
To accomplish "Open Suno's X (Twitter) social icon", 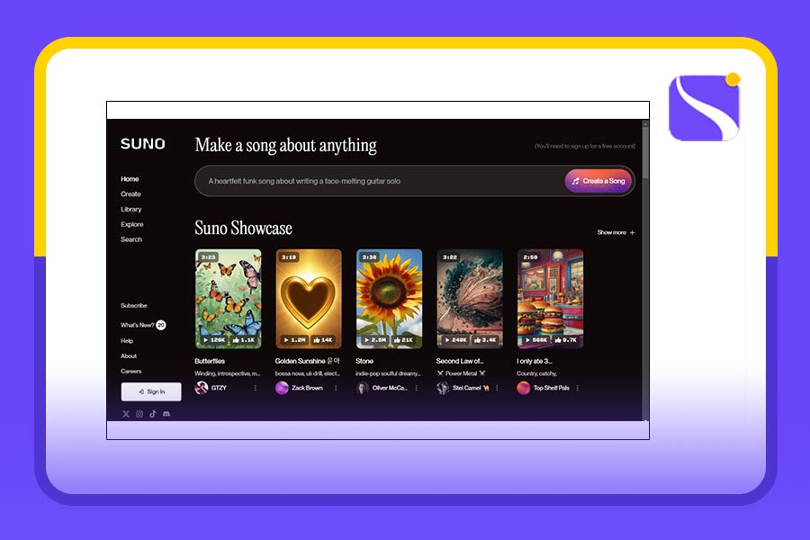I will [126, 414].
